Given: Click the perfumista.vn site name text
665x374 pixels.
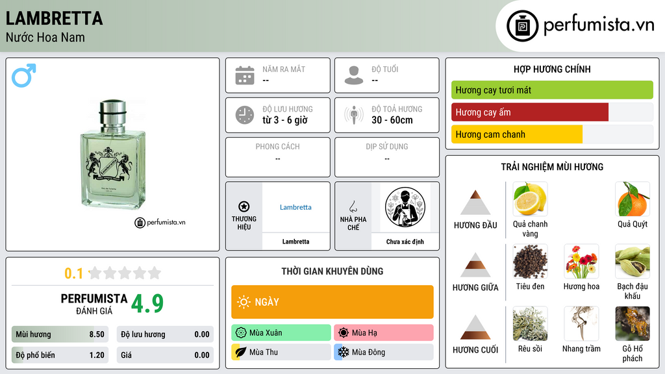Looking at the screenshot, I should (598, 25).
